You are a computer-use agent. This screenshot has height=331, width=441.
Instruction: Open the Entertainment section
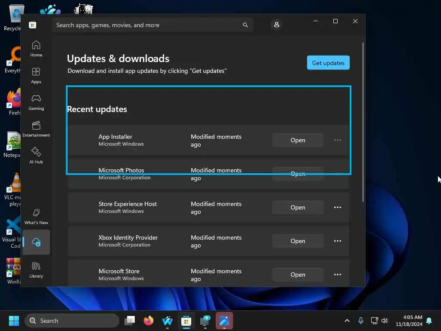tap(36, 129)
